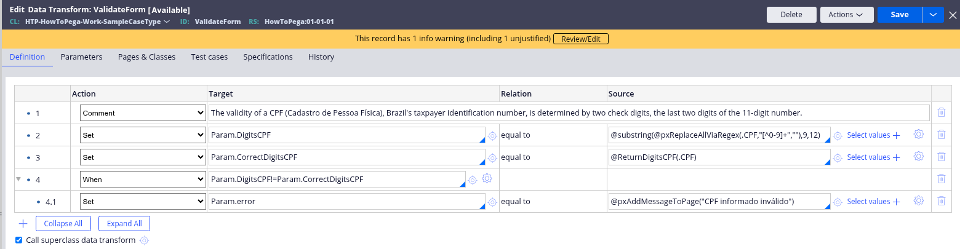Add new step with plus icon
The image size is (960, 249).
tap(23, 223)
